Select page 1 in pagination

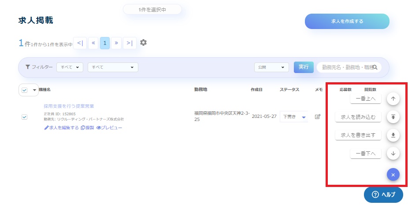[105, 43]
